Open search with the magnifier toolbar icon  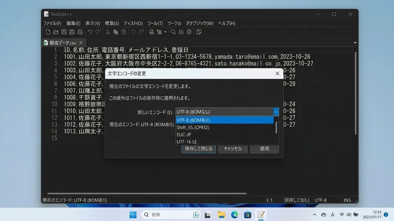click(173, 32)
